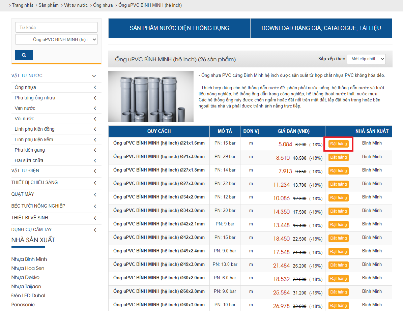Open product Ống uPVC BÌNH MINH Ø60x2.8mm
Image resolution: width=403 pixels, height=311 pixels.
point(159,291)
